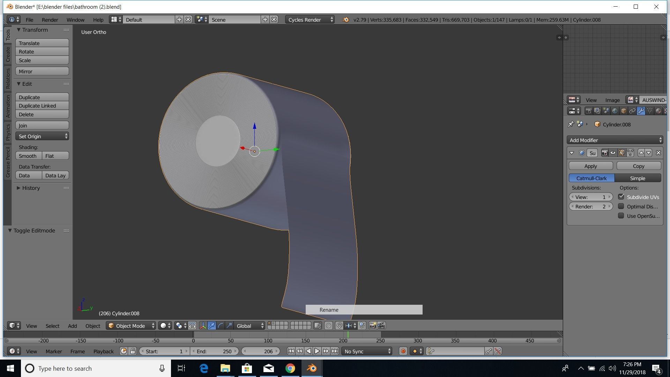Click the OpenGL render camera icon
The width and height of the screenshot is (670, 377).
[x=372, y=326]
